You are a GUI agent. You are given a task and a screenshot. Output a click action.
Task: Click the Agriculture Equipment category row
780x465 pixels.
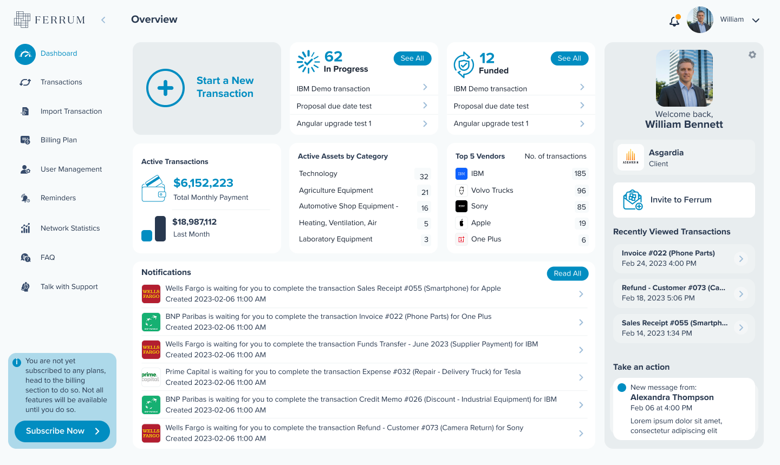point(364,191)
